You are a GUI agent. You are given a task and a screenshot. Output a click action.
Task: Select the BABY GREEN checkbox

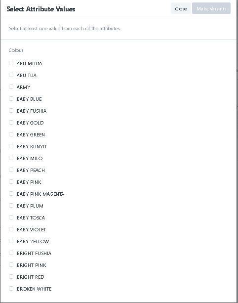tap(11, 134)
